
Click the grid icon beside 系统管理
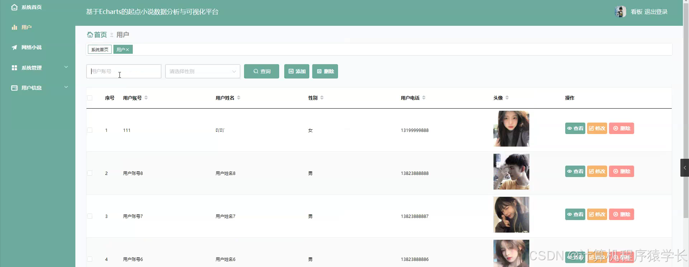(x=14, y=68)
